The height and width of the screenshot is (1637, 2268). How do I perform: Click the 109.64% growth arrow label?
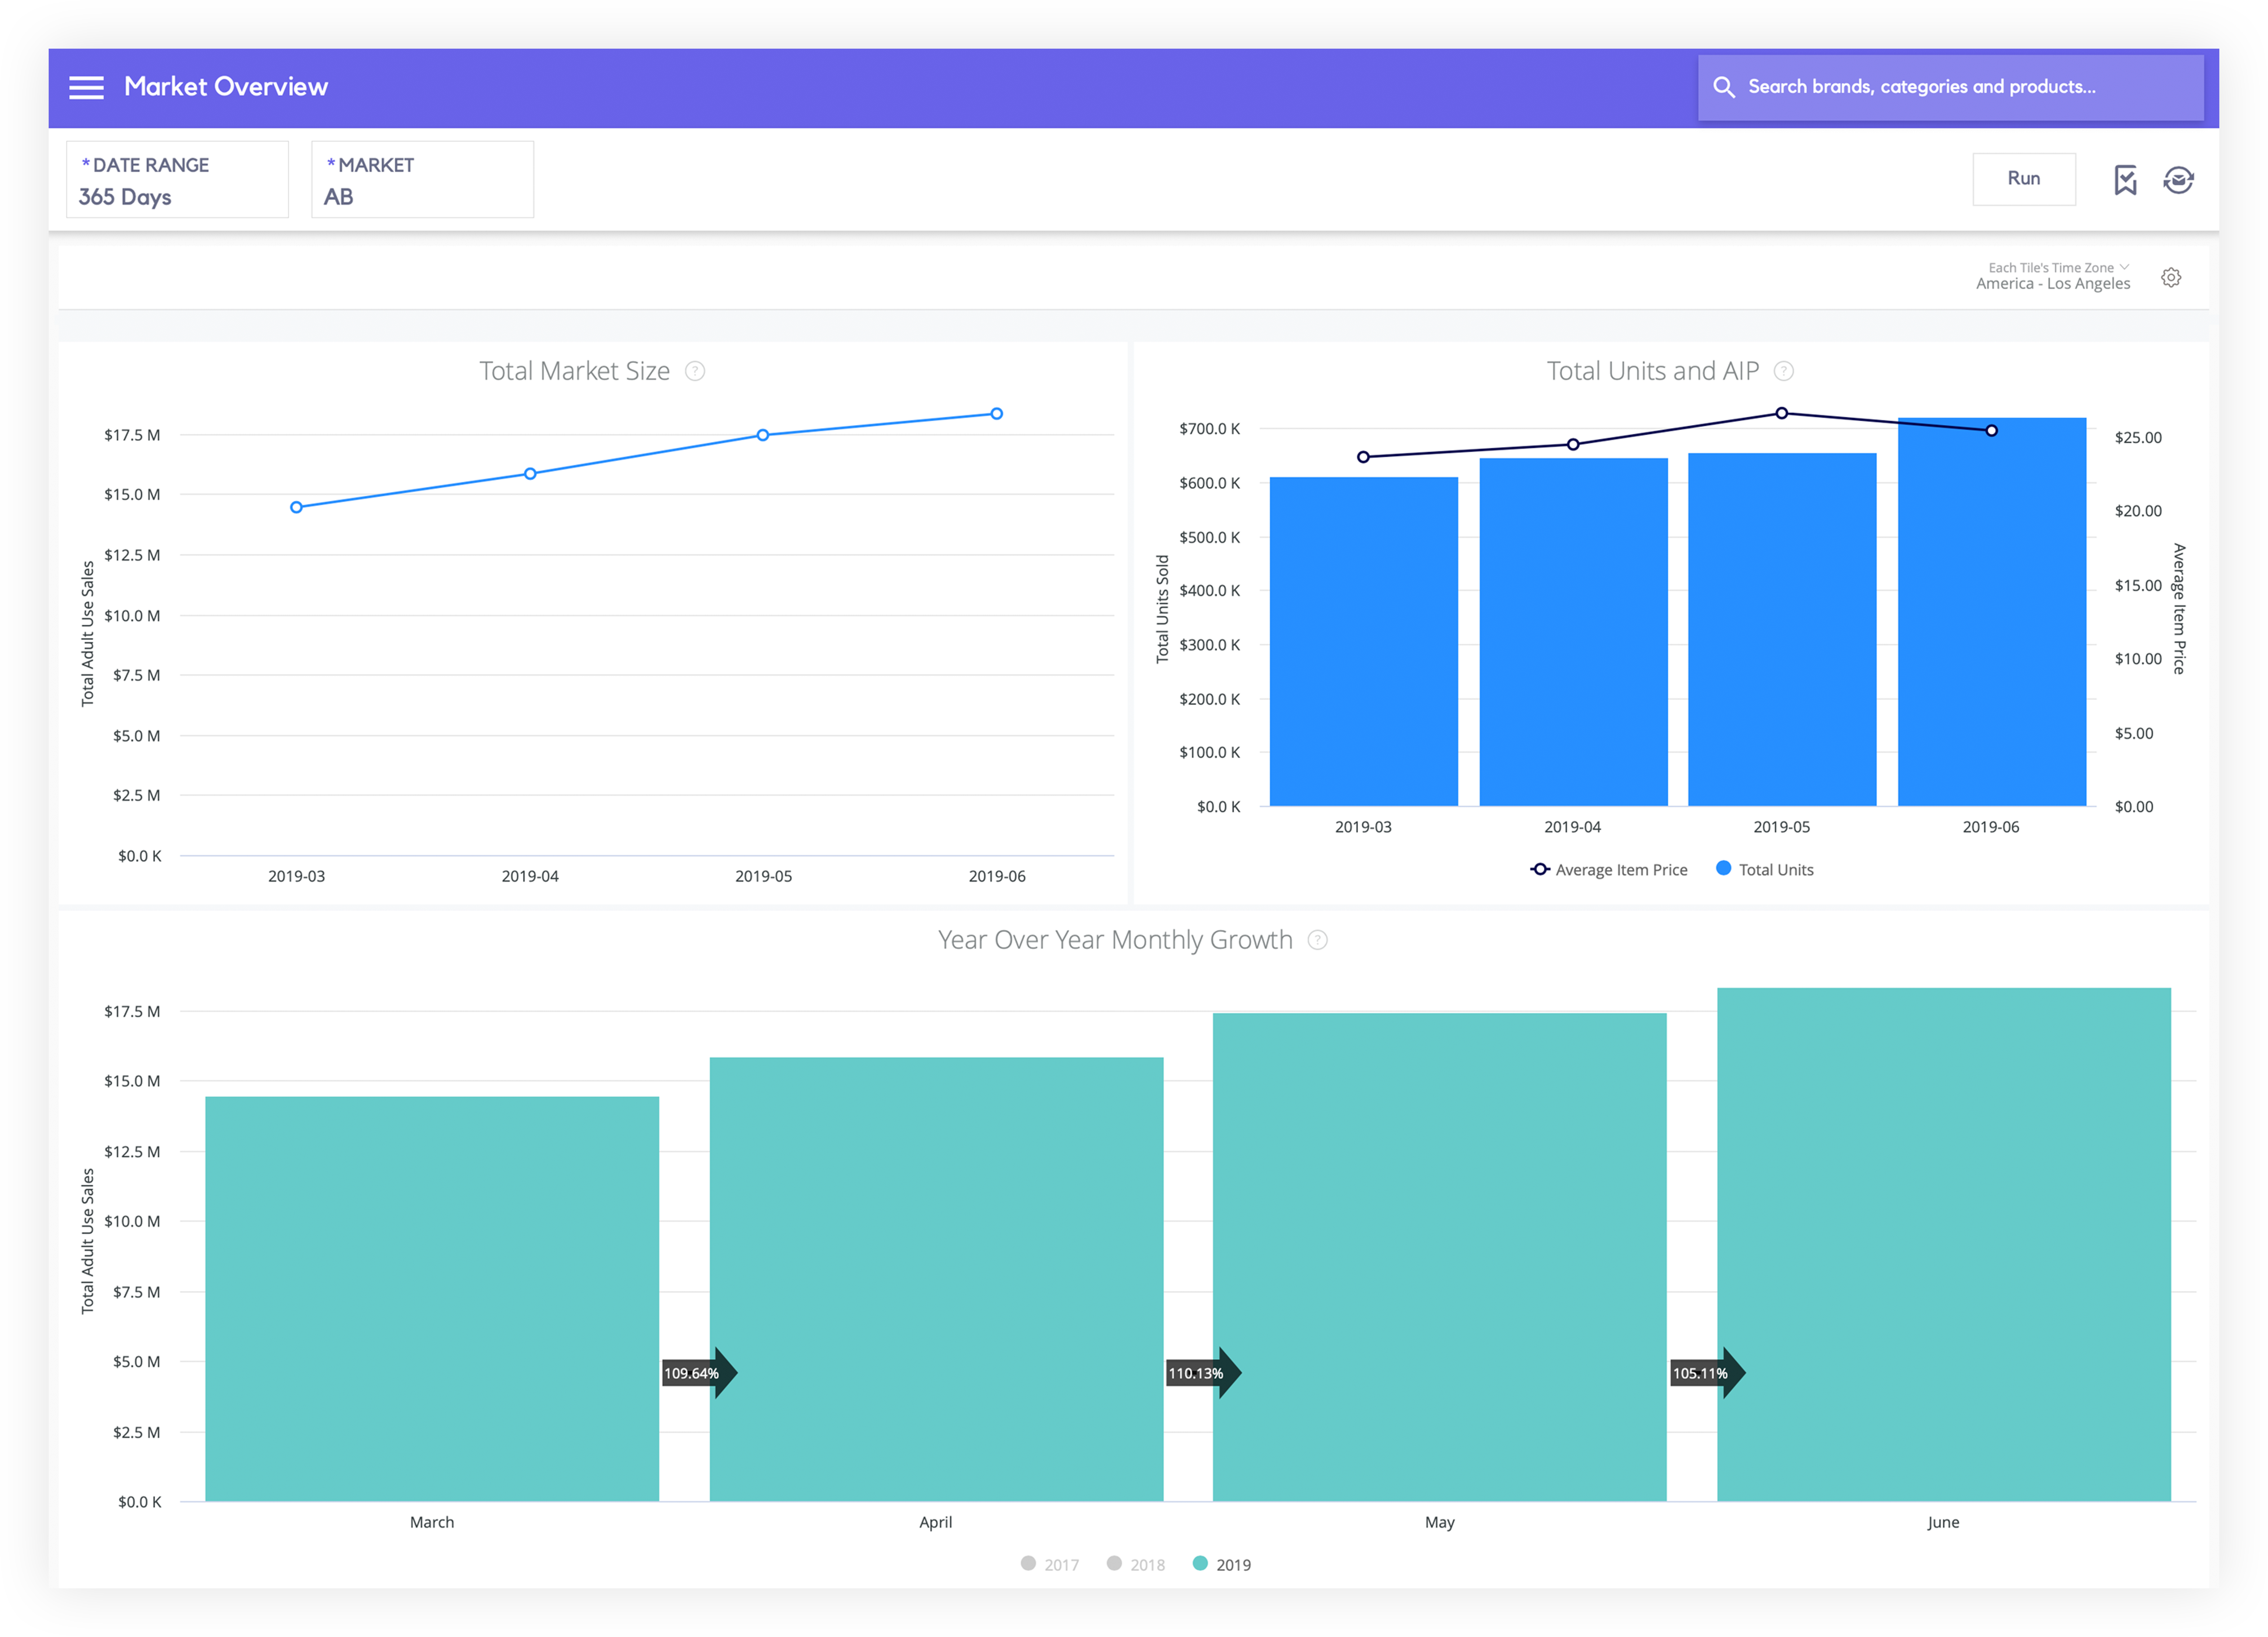699,1373
